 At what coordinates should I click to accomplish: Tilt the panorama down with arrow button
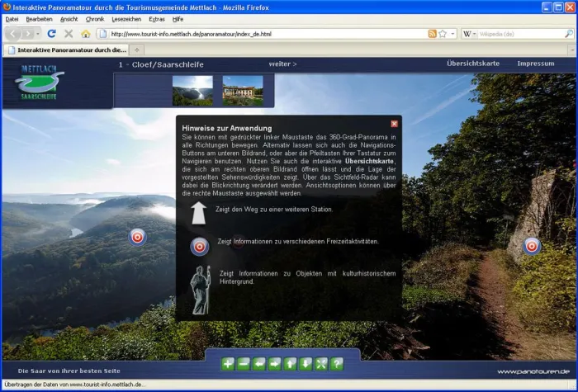306,363
